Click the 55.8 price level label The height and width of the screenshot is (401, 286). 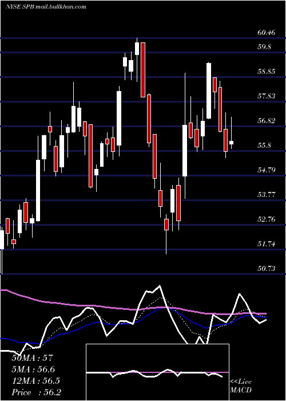(x=265, y=146)
